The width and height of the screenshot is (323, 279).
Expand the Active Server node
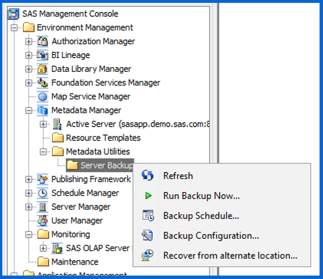(x=43, y=124)
